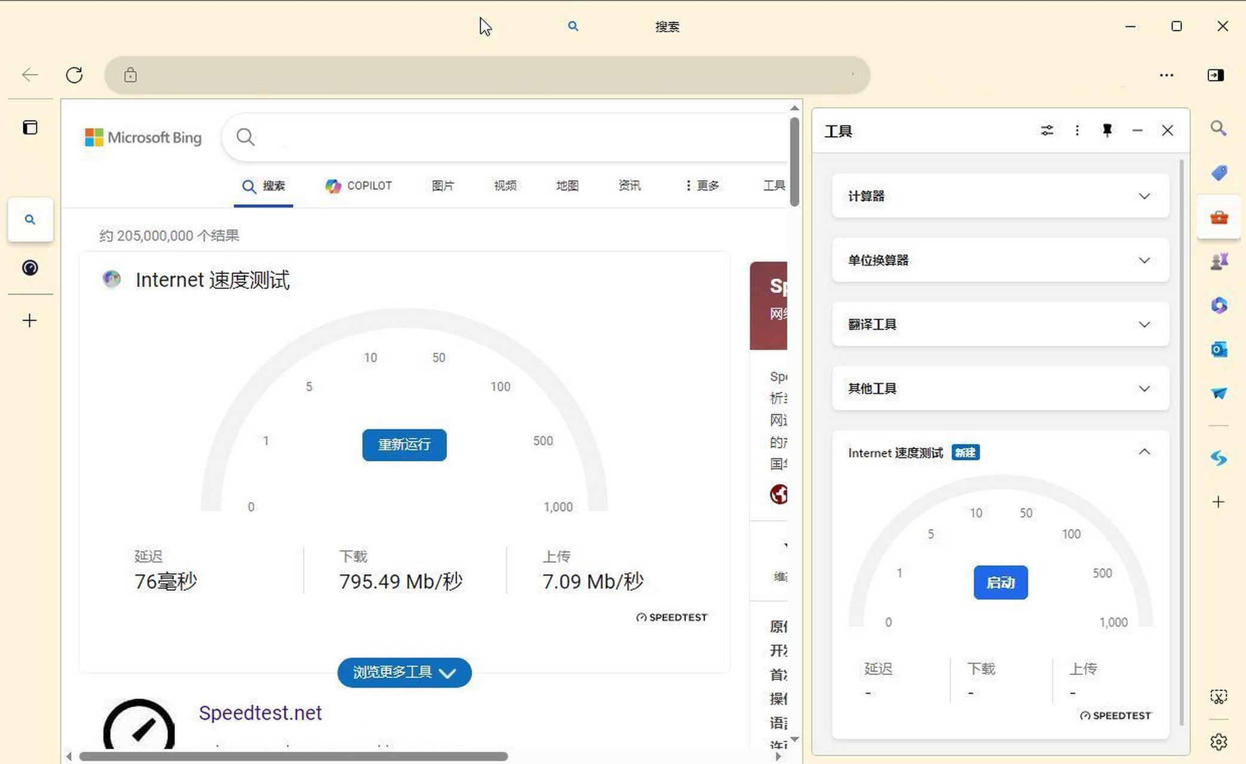Switch to the COPILOT tab

pyautogui.click(x=358, y=186)
